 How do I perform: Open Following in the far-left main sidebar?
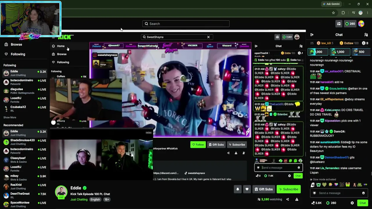[15, 54]
